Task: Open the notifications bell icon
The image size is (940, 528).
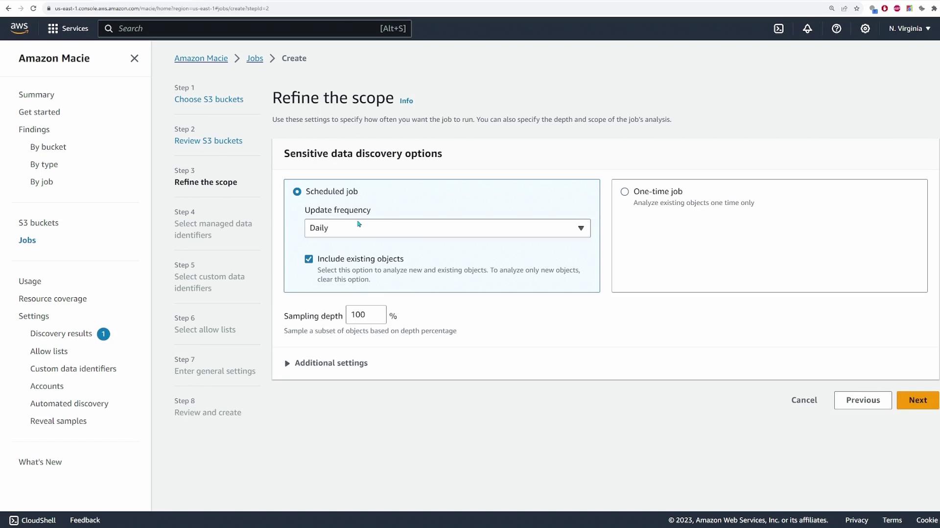Action: [x=807, y=28]
